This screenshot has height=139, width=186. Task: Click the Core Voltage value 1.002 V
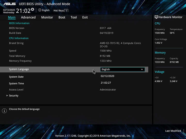(x=158, y=43)
